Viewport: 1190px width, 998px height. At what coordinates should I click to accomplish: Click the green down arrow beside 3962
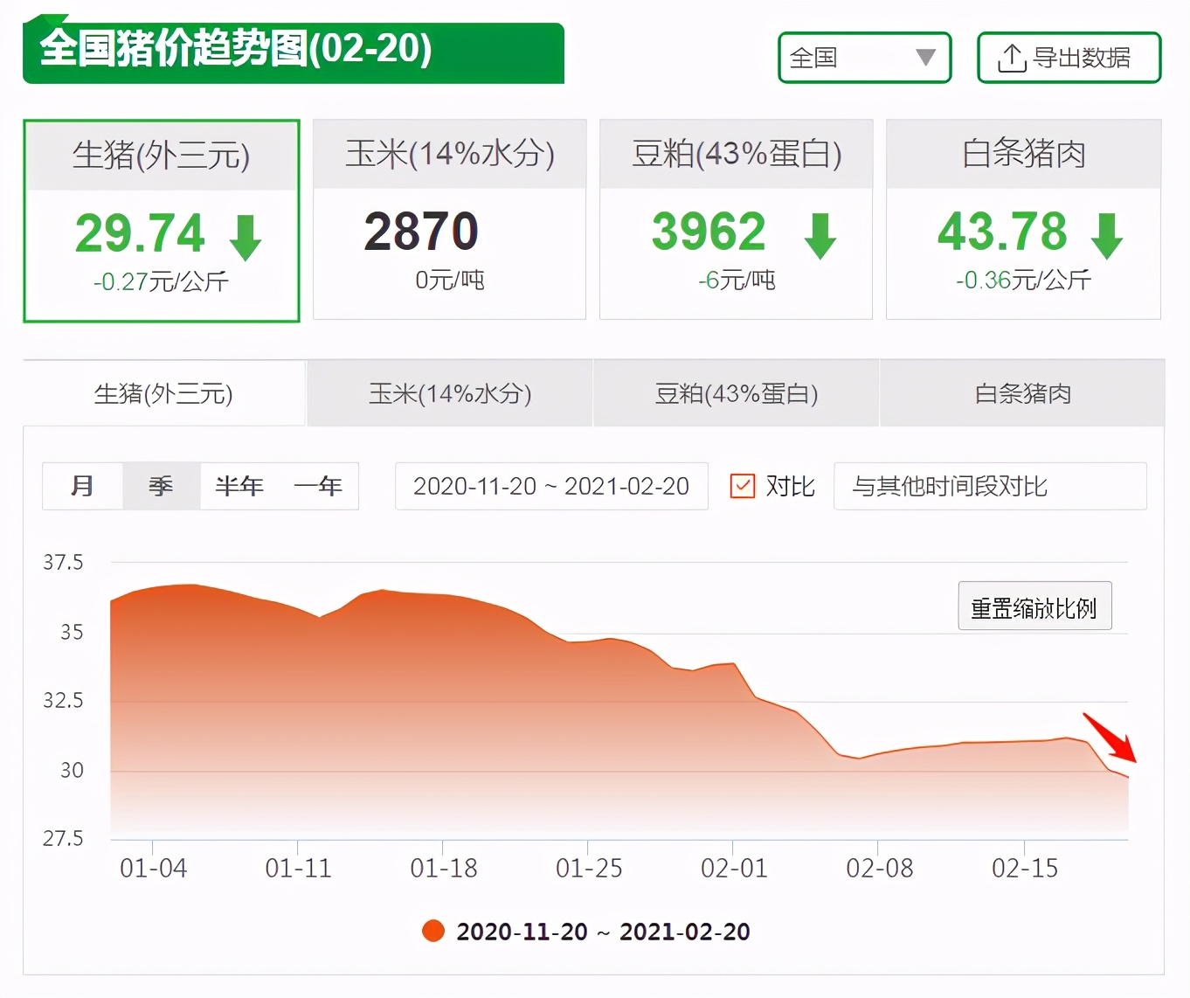pos(820,236)
